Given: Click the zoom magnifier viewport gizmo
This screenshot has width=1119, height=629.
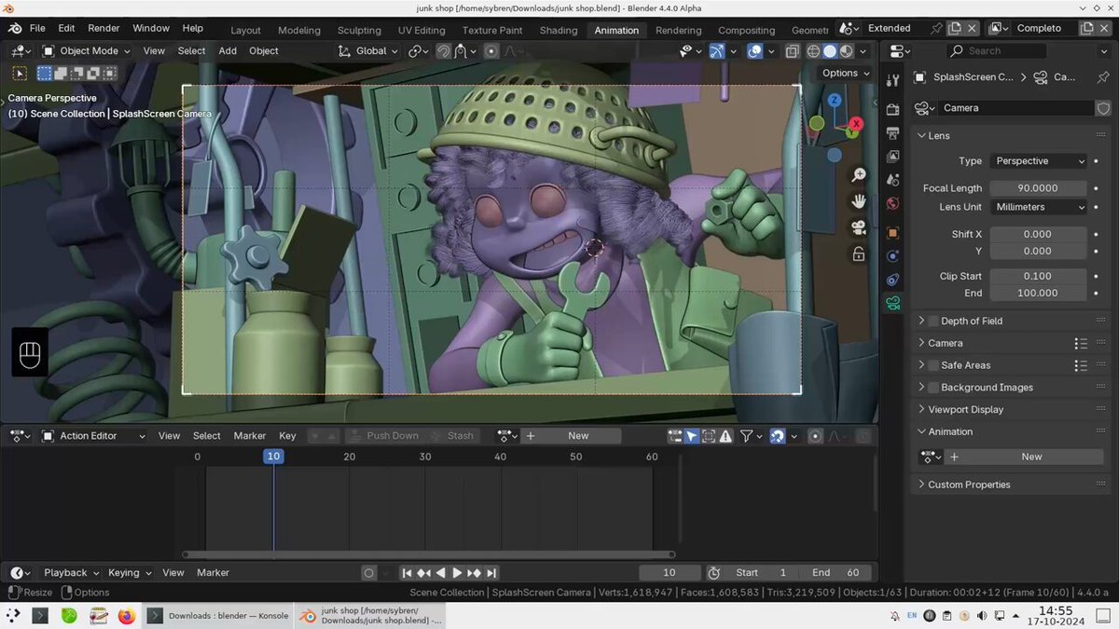Looking at the screenshot, I should 859,175.
